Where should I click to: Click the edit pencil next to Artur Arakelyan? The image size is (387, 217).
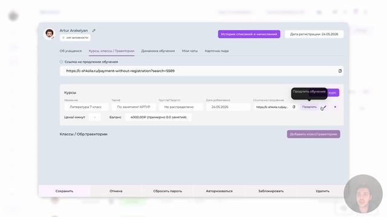(94, 31)
